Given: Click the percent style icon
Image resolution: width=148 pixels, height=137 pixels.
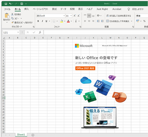Looking at the screenshot, I should [144, 21].
